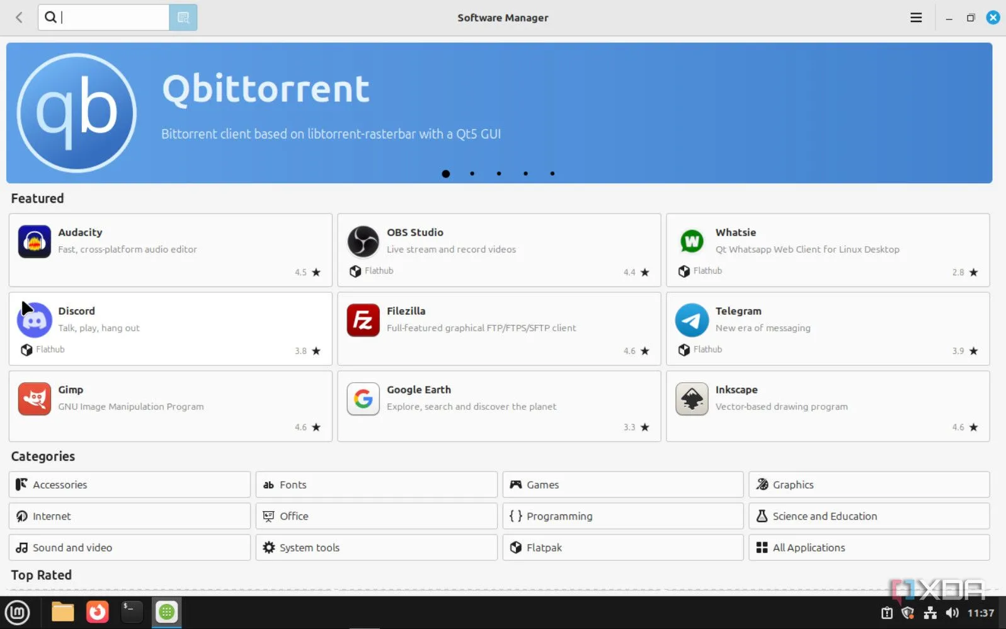The width and height of the screenshot is (1006, 629).
Task: Open the Linux Mint start menu
Action: point(17,612)
